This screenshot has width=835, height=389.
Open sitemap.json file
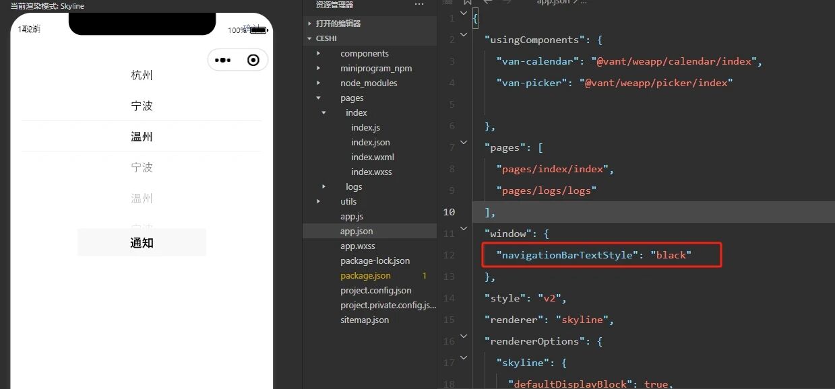pos(365,320)
